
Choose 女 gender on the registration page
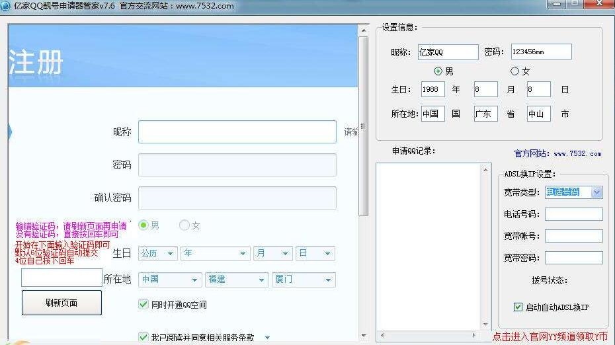pos(184,225)
